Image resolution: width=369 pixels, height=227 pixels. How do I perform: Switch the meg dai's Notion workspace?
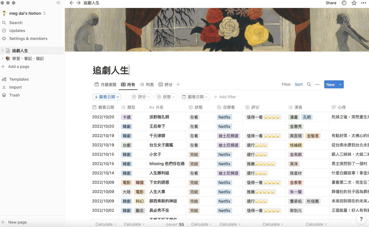click(24, 13)
